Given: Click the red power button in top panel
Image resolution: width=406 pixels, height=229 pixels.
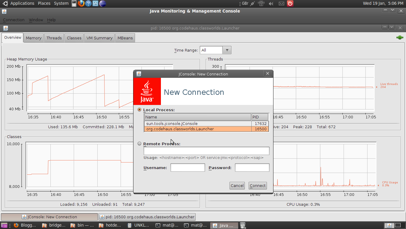Looking at the screenshot, I should pyautogui.click(x=290, y=3).
